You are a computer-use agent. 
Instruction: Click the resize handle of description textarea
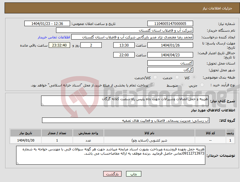point(43,104)
